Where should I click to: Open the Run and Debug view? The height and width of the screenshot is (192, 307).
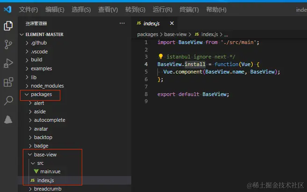pos(8,63)
